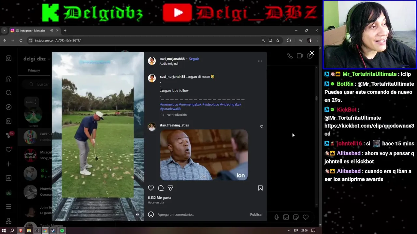Start a video call with the camera icon

click(x=300, y=56)
